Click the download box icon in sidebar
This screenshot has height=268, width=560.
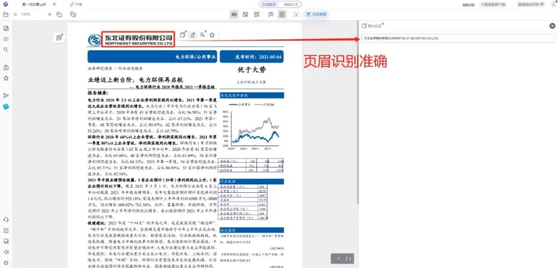point(6,67)
